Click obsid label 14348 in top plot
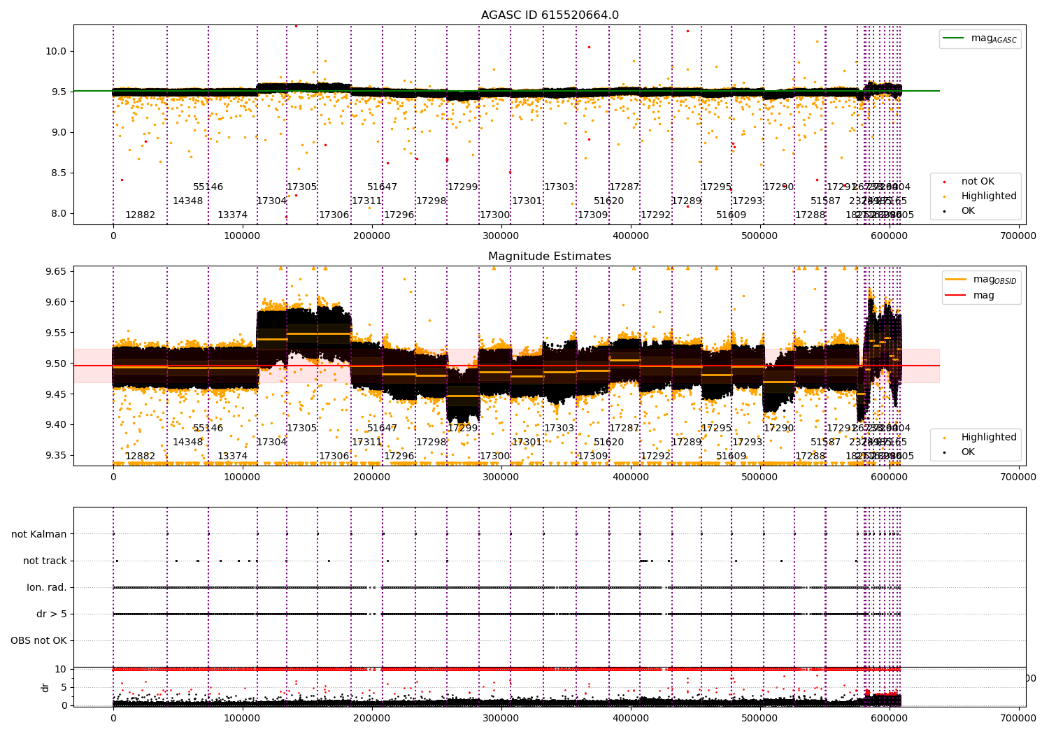Image resolution: width=1049 pixels, height=734 pixels. pyautogui.click(x=188, y=201)
